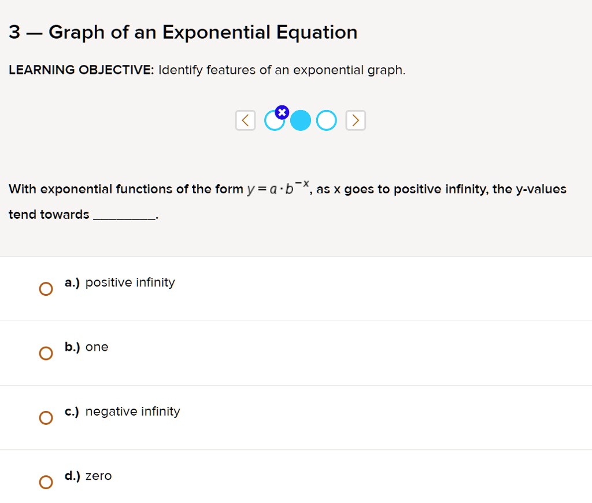
Task: Select the "zero" radio button
Action: click(x=46, y=482)
